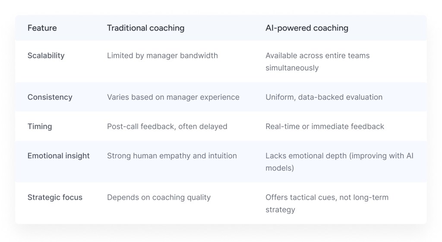Click the "Limited by manager bandwidth" cell
Screen dimensions: 442x242
(x=162, y=56)
